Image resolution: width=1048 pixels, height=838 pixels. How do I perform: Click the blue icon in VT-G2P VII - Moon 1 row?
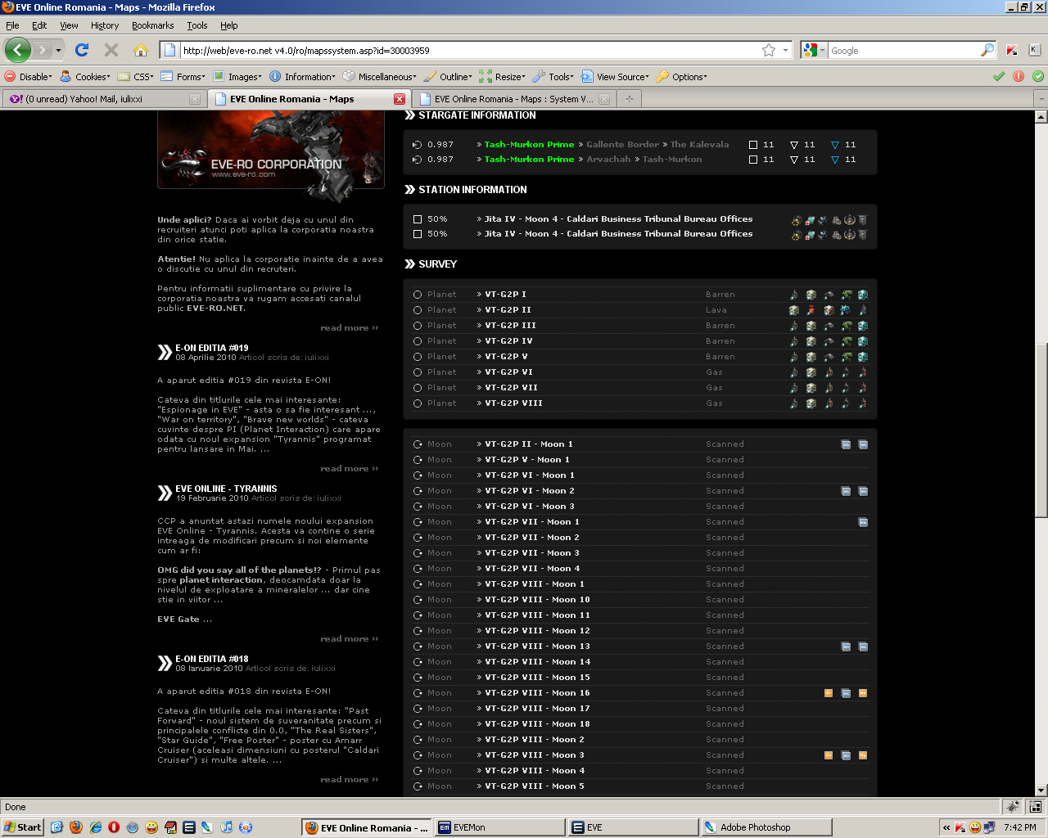pyautogui.click(x=863, y=522)
